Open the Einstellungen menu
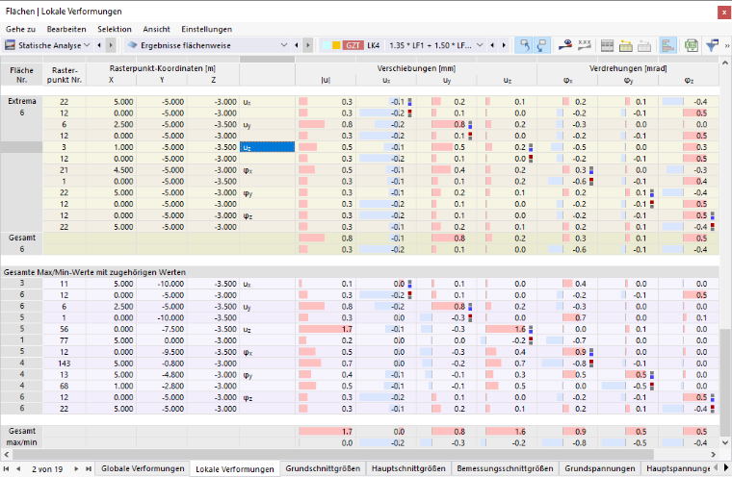This screenshot has height=477, width=732. click(x=206, y=29)
